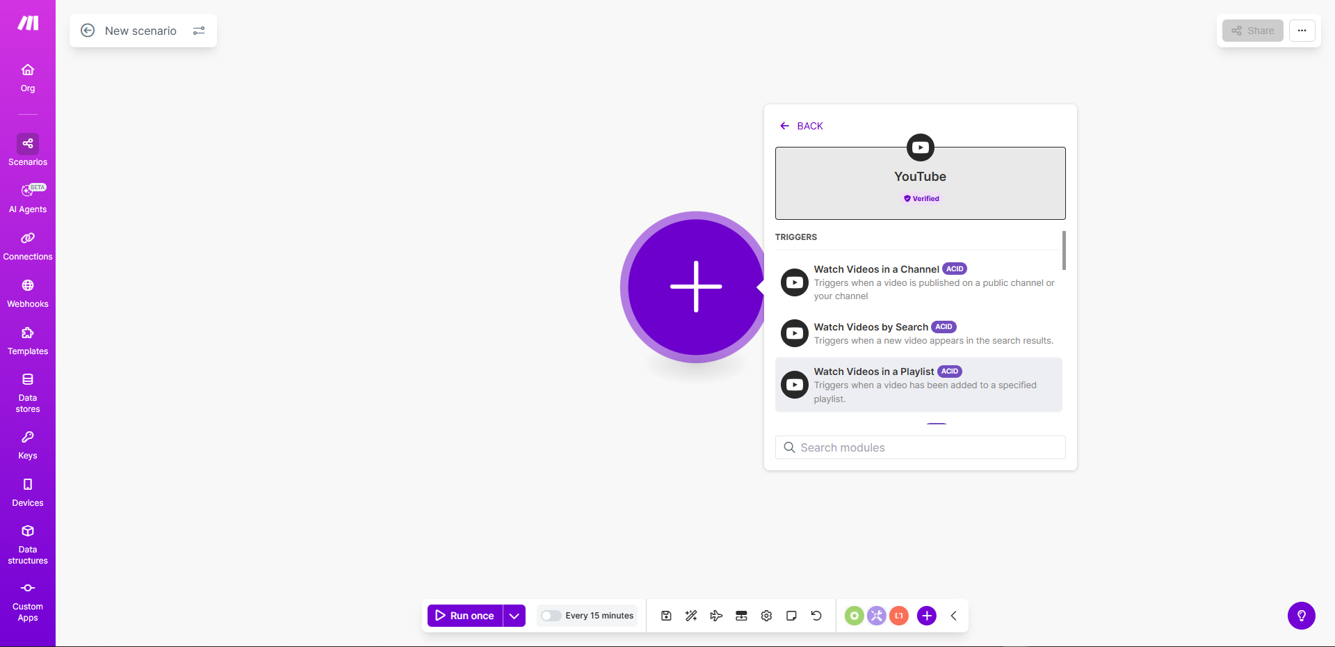Click the undo arrow icon

[x=816, y=616]
